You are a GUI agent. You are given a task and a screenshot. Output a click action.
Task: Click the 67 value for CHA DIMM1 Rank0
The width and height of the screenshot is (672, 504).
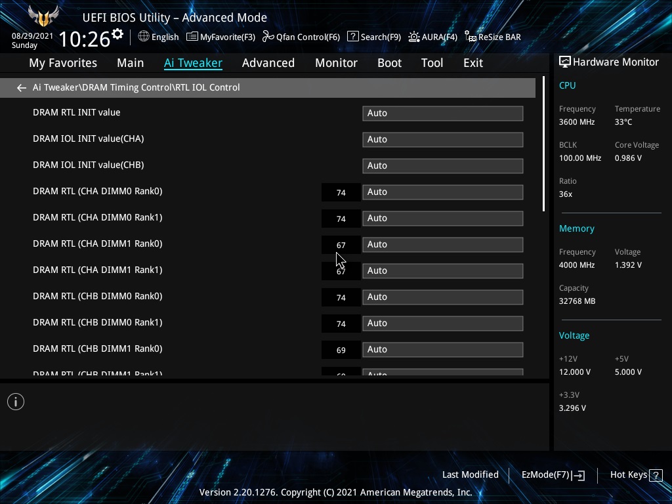(x=341, y=245)
